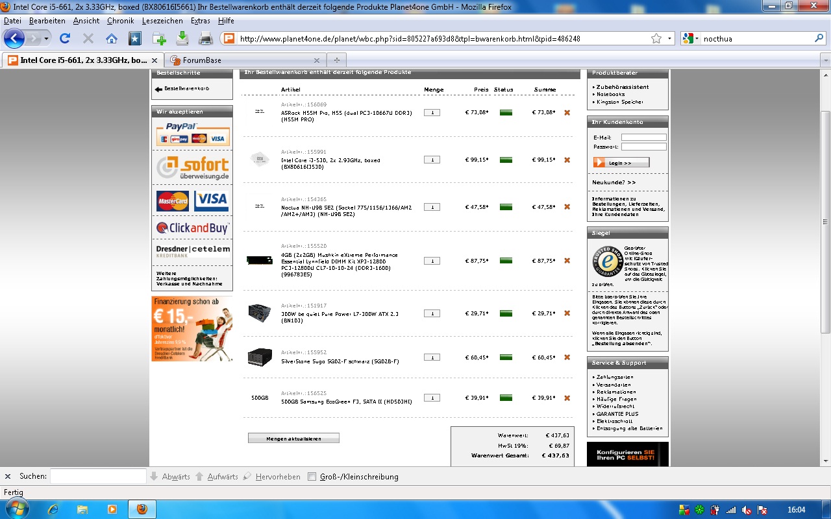The width and height of the screenshot is (831, 519).
Task: Open the Extras menu
Action: pos(201,21)
